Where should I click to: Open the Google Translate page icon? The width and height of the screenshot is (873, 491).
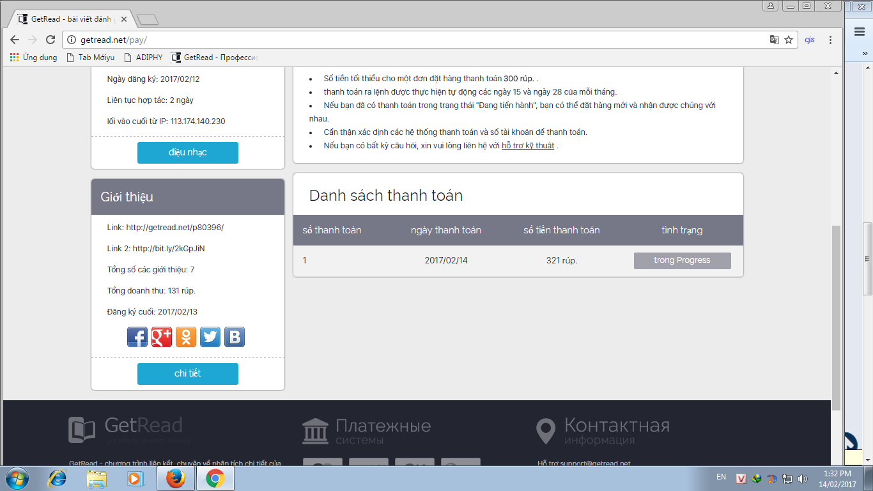click(x=775, y=40)
